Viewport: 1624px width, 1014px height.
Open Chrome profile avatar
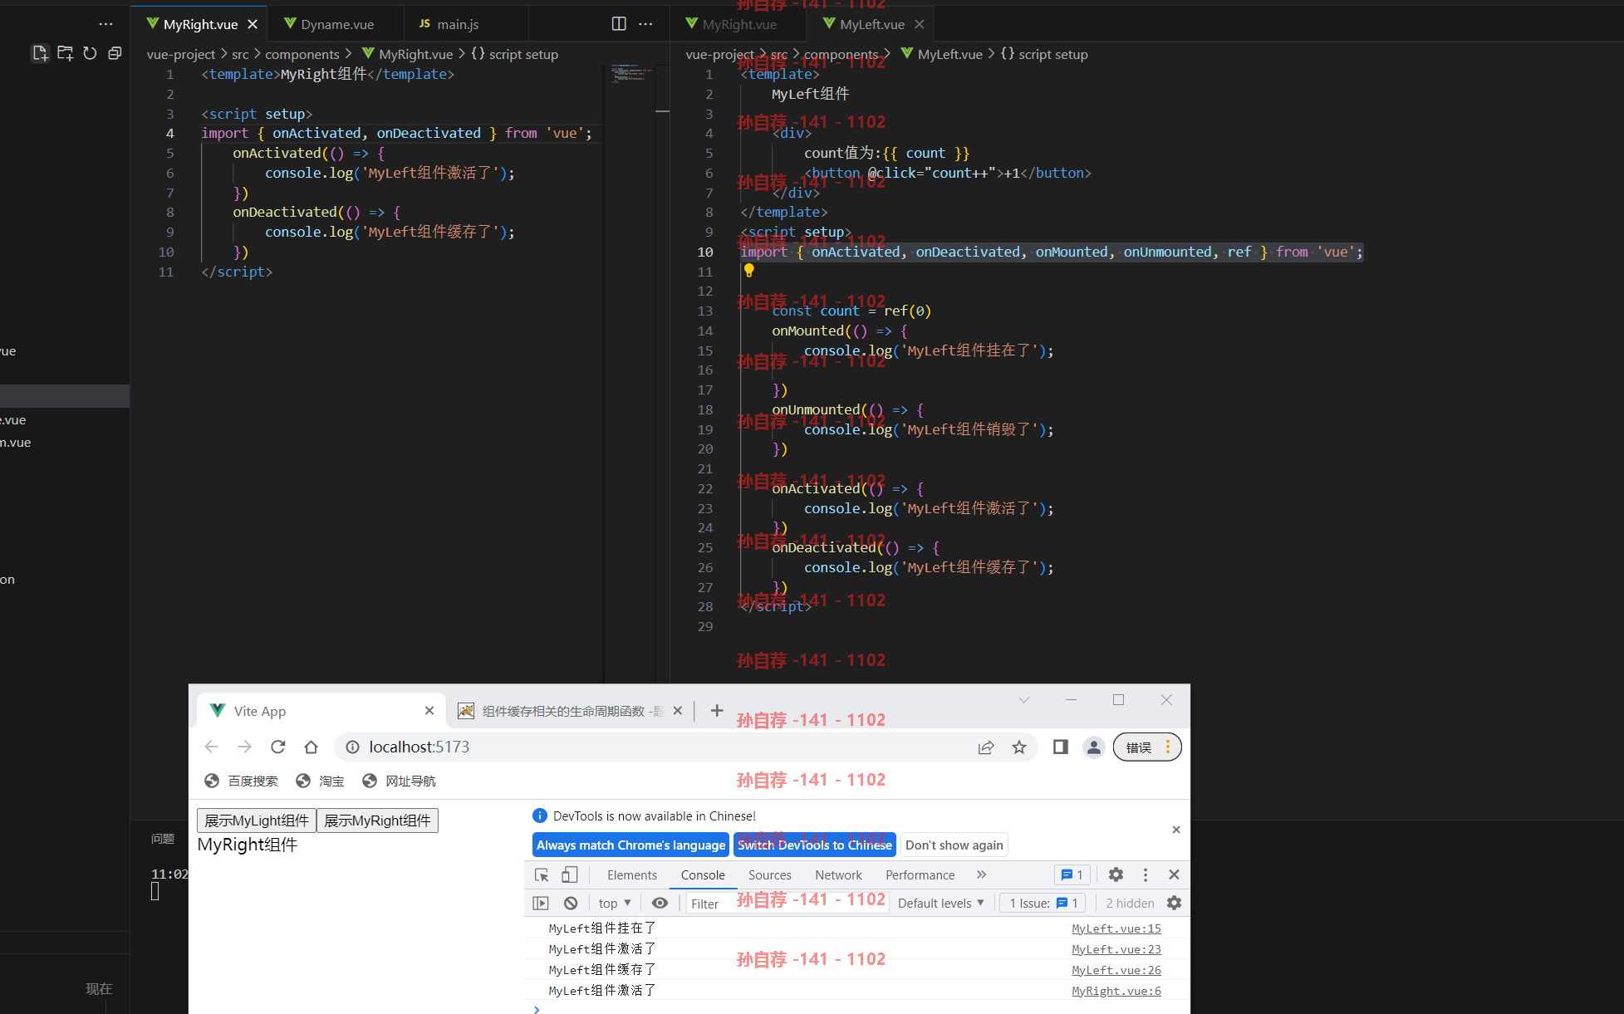point(1094,747)
